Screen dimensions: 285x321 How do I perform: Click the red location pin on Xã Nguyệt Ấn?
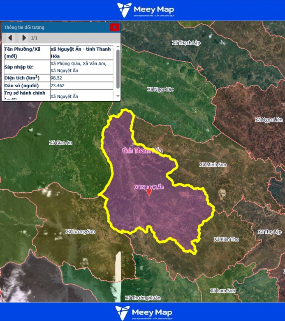click(x=149, y=192)
